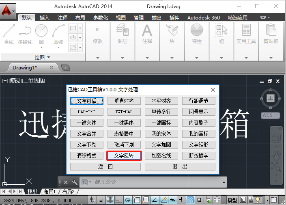
Task: Close the Drawing1* document tab
Action: 52,67
